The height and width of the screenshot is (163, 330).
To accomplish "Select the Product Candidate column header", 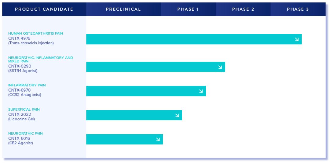I will pyautogui.click(x=44, y=9).
